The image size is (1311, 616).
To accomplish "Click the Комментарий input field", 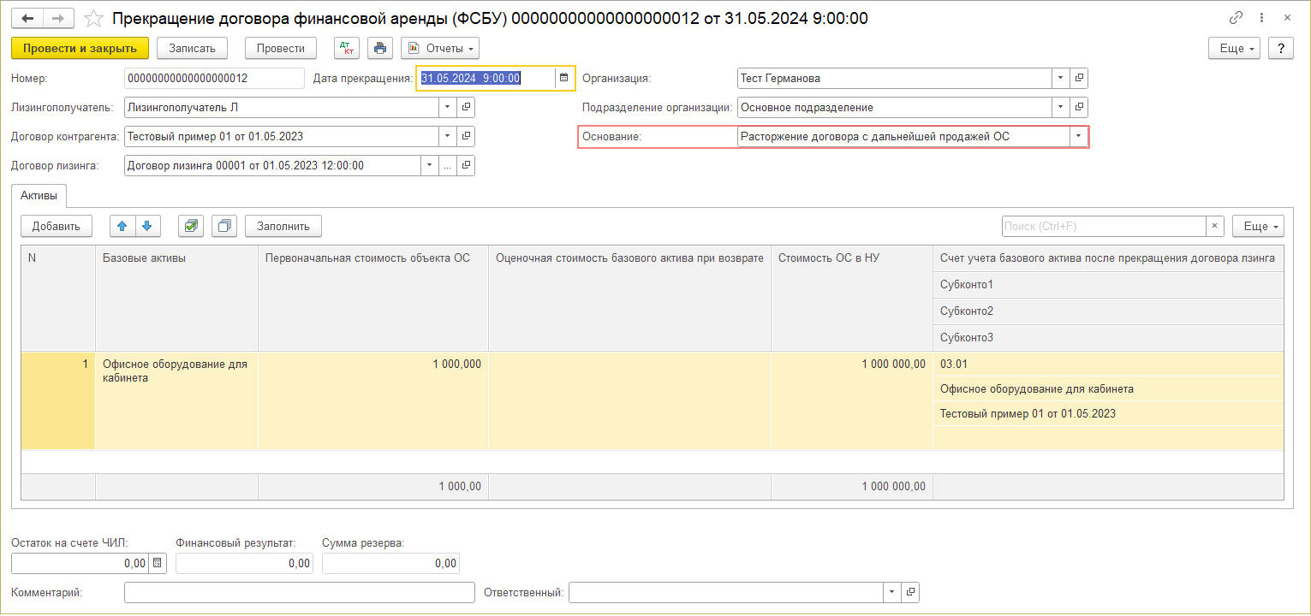I will pyautogui.click(x=299, y=592).
